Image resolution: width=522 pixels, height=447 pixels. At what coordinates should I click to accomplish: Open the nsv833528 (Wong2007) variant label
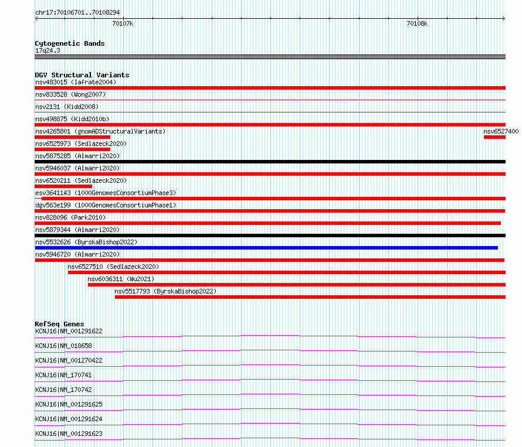pos(70,94)
